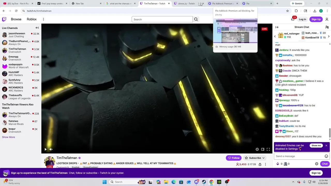331x186 pixels.
Task: Click the share stream icon
Action: coord(260,164)
